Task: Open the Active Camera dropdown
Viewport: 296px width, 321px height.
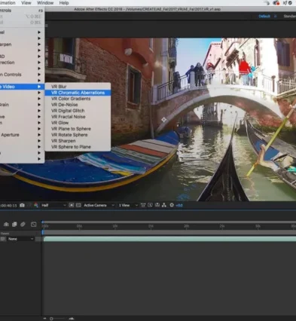Action: click(x=99, y=205)
